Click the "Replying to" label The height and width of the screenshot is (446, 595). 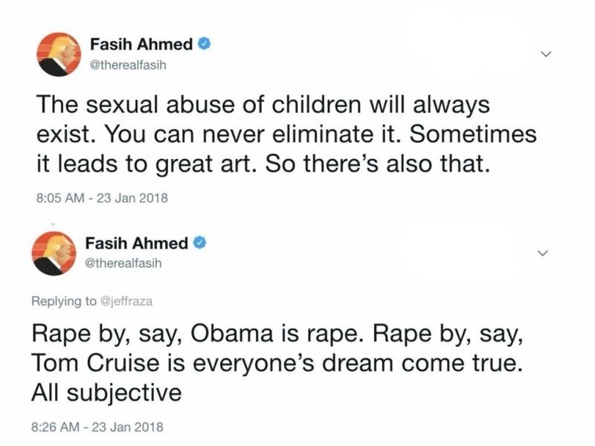[x=64, y=301]
